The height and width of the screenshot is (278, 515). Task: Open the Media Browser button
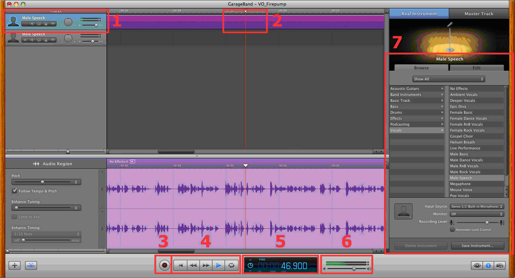pyautogui.click(x=499, y=265)
